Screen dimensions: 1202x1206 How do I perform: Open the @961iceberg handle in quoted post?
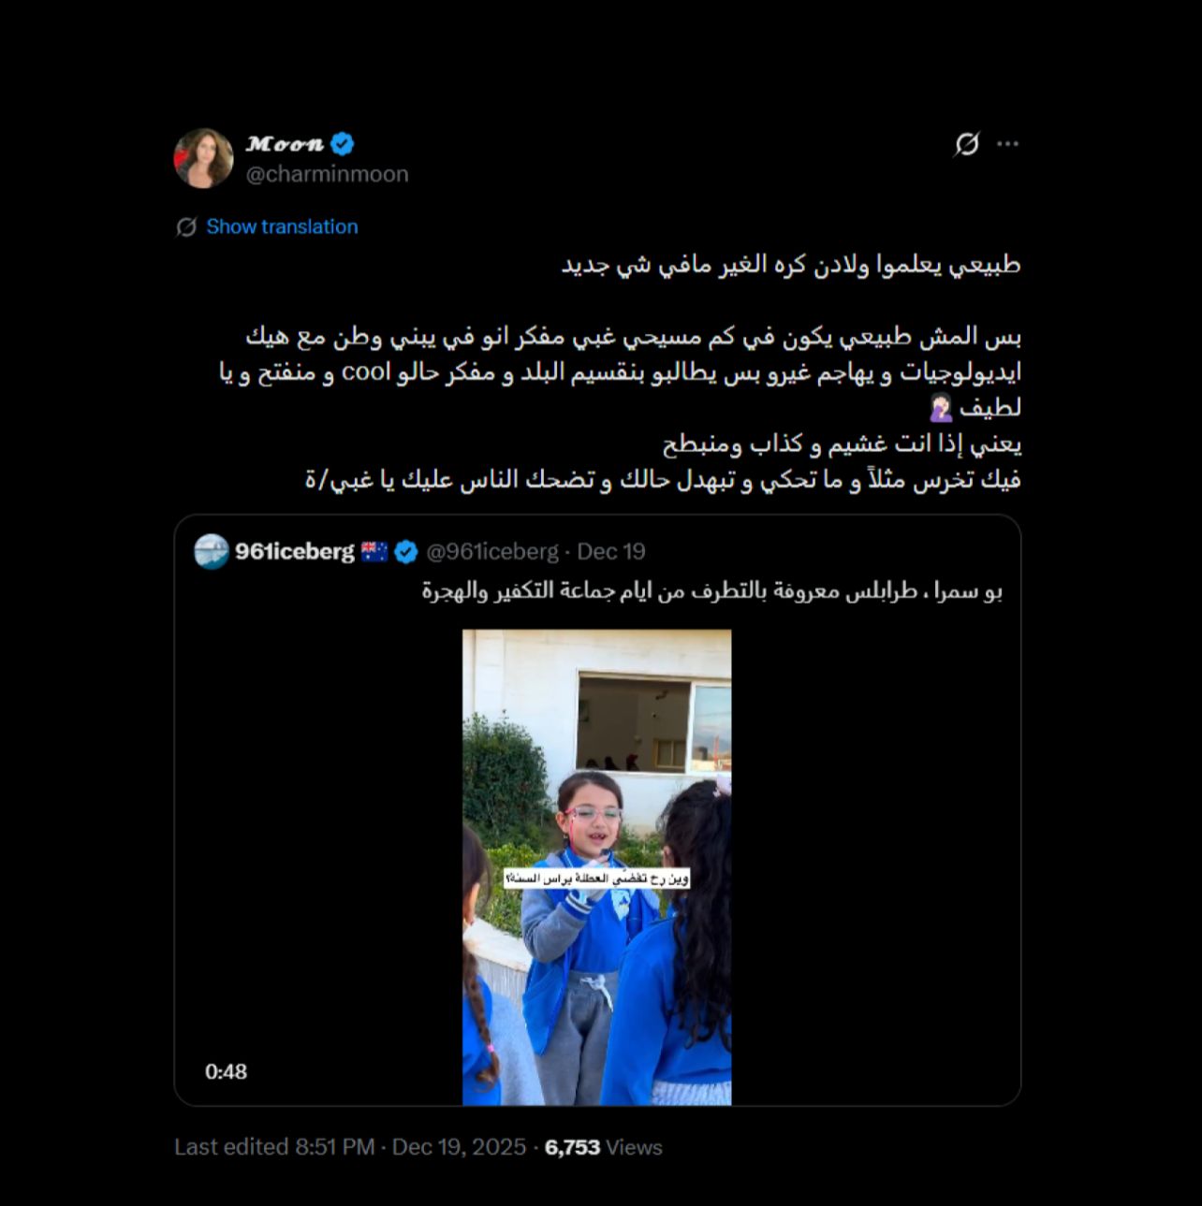492,552
